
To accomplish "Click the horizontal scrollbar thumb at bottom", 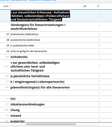I will point(51,124).
